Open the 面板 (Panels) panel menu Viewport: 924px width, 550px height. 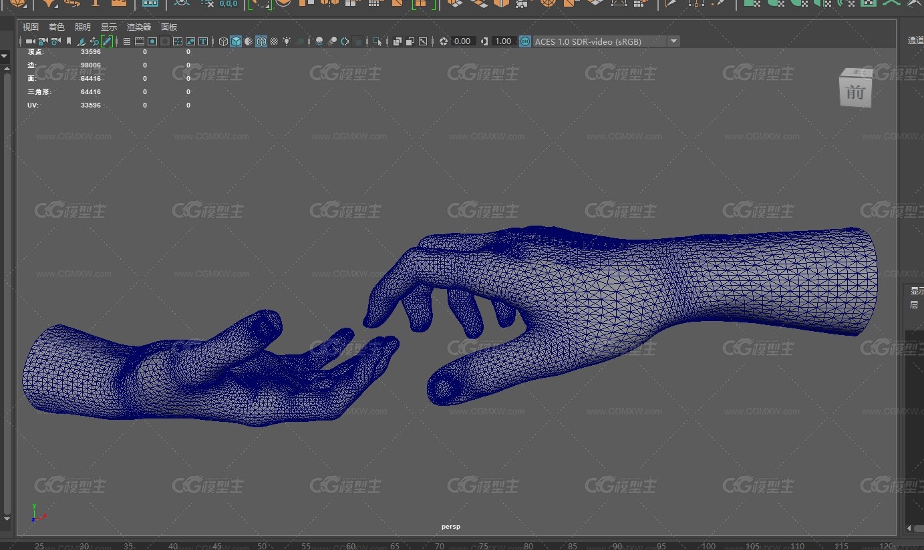(x=169, y=27)
